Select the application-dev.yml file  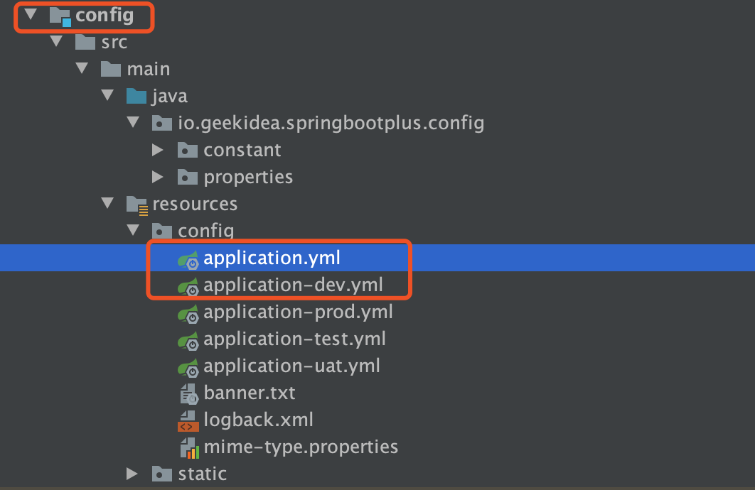(x=293, y=285)
